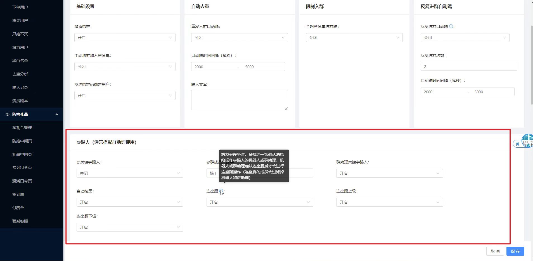Viewport: 533px width, 261px height.
Task: Open the 主动退群加入黑名单 dropdown
Action: point(125,67)
